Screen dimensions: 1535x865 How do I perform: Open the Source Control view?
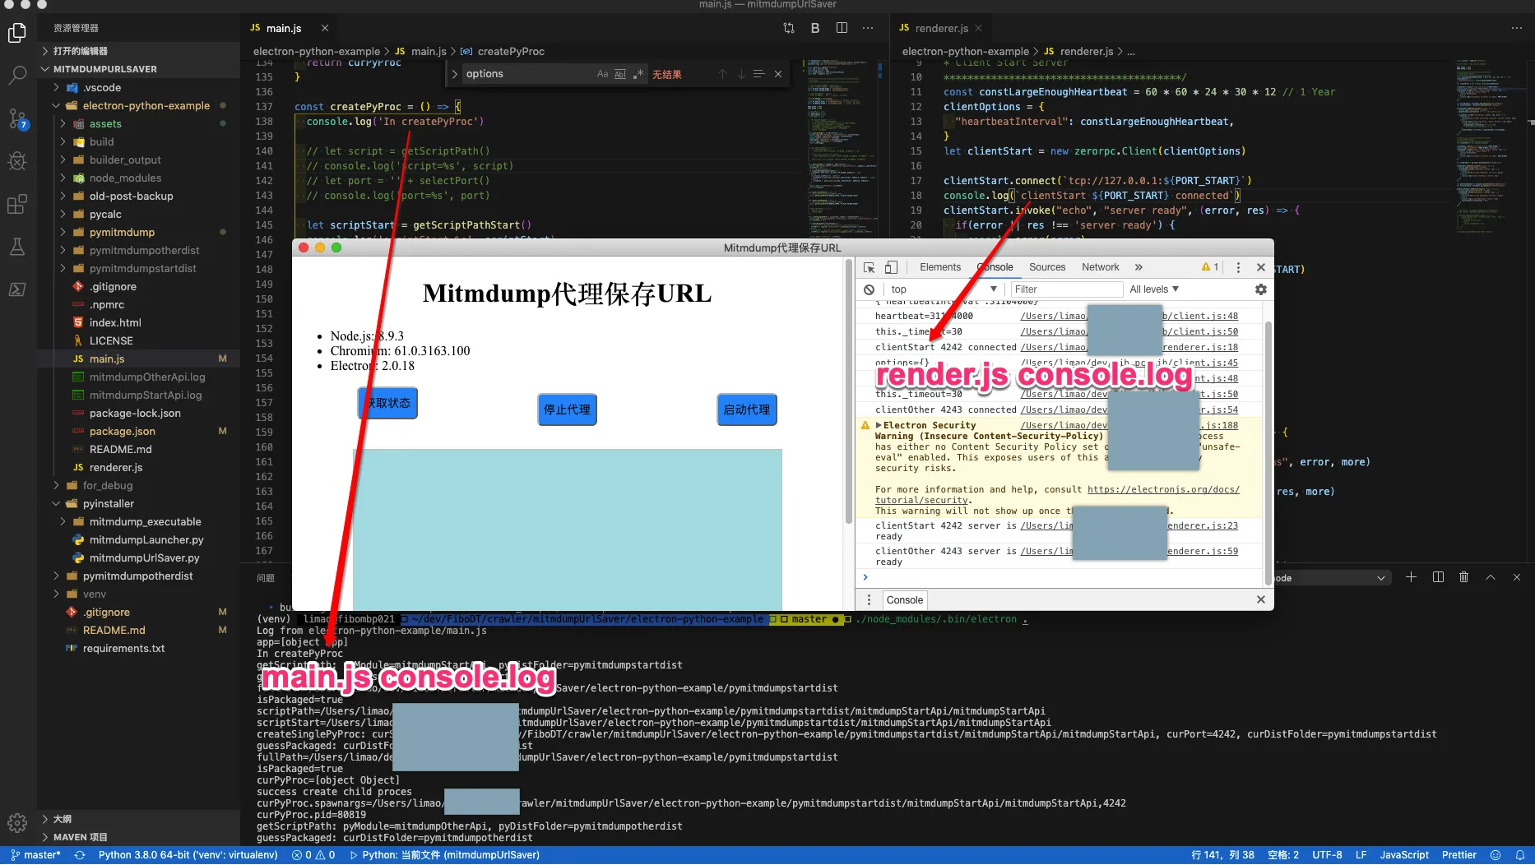17,118
